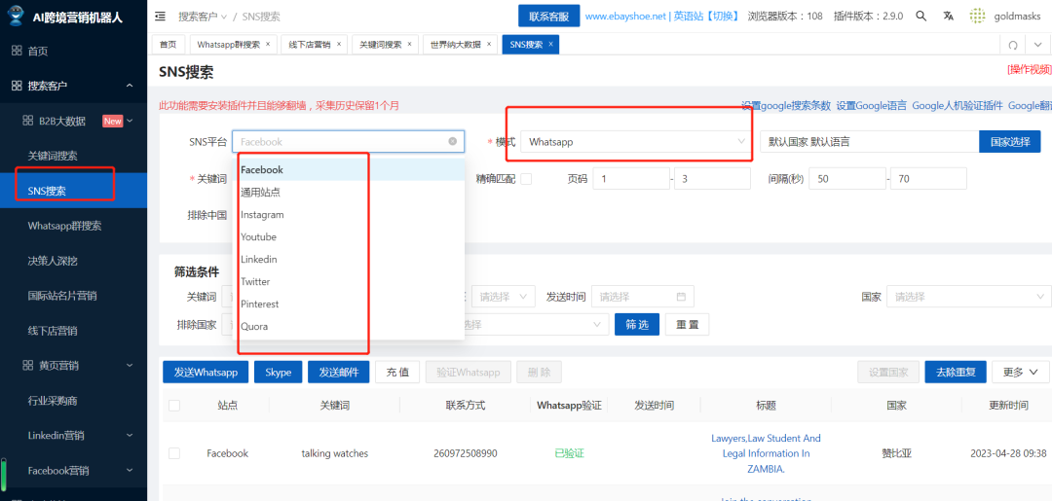
Task: Close the 线下店营销 tab
Action: tap(339, 44)
